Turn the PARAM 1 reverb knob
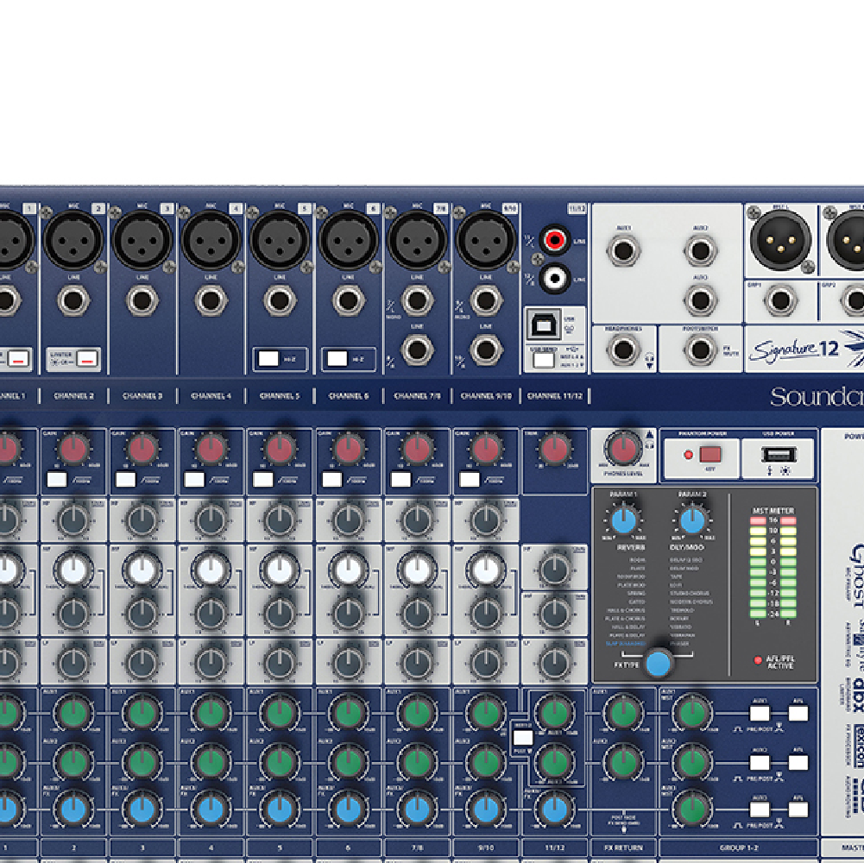The width and height of the screenshot is (864, 863). [622, 521]
